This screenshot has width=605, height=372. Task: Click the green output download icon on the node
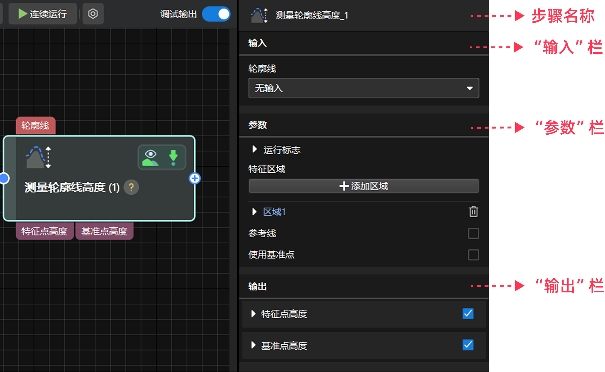pos(173,157)
